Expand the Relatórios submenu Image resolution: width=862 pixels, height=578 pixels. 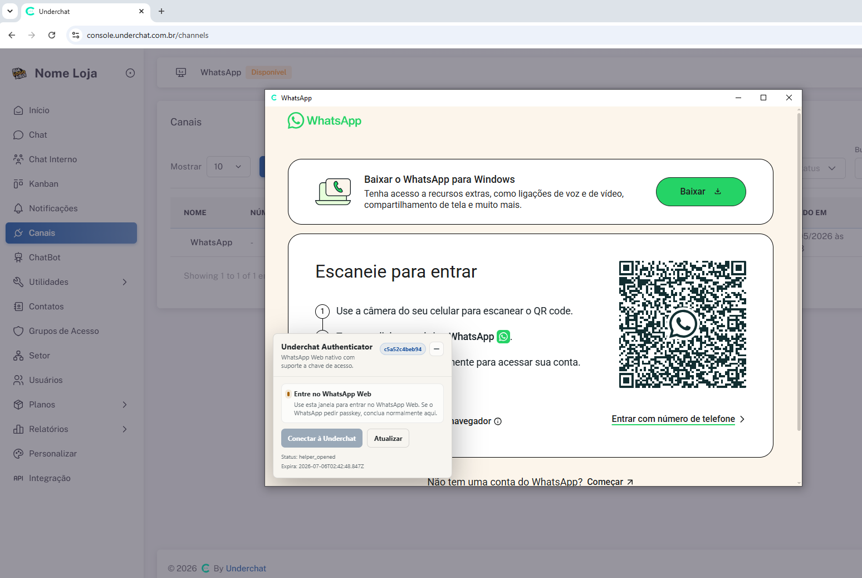pyautogui.click(x=125, y=429)
